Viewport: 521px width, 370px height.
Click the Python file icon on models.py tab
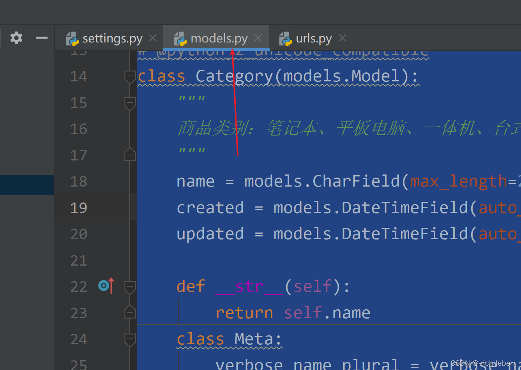(x=180, y=39)
